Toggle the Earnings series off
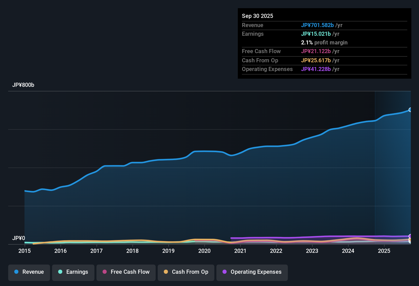 73,272
